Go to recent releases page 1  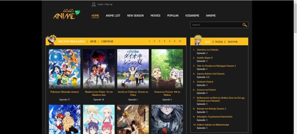point(149,41)
